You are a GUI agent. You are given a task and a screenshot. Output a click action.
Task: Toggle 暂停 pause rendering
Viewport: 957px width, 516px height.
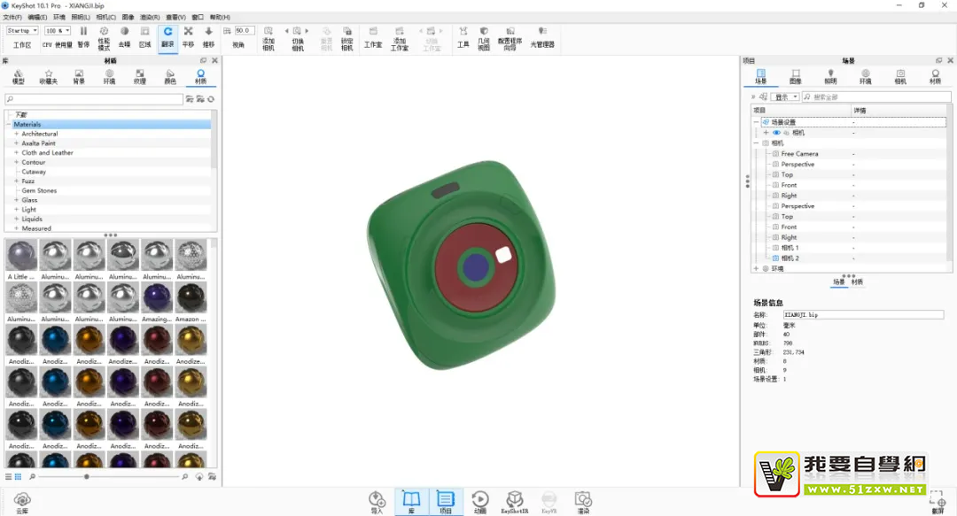83,37
